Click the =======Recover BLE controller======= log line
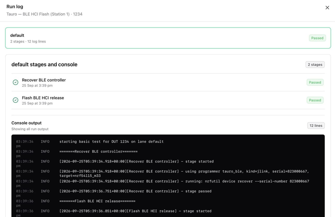 coord(98,152)
